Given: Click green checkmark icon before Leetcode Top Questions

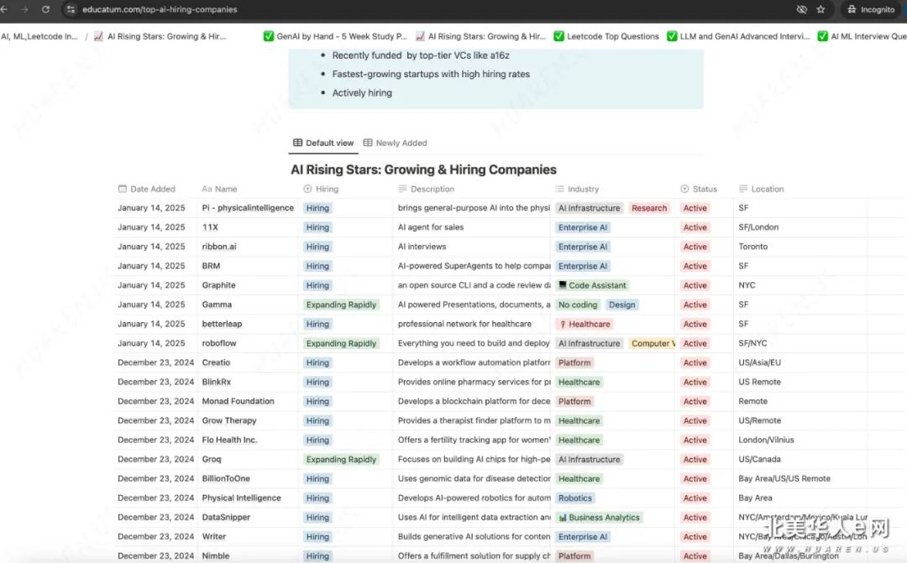Looking at the screenshot, I should [558, 36].
